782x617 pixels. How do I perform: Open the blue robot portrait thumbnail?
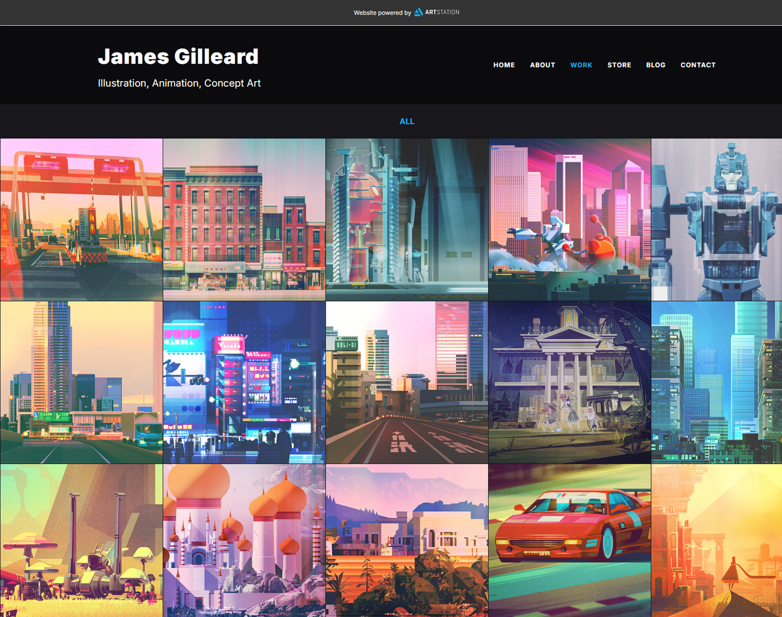[x=717, y=219]
